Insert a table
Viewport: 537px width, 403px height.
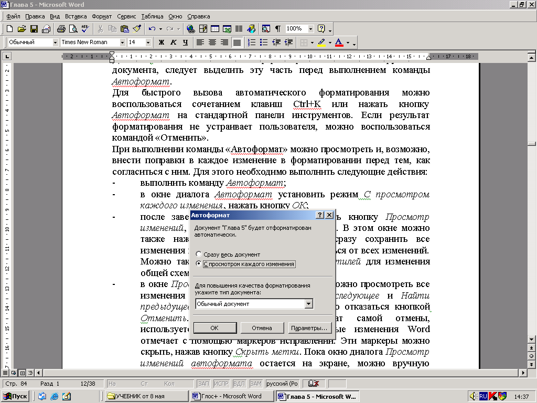pyautogui.click(x=215, y=29)
